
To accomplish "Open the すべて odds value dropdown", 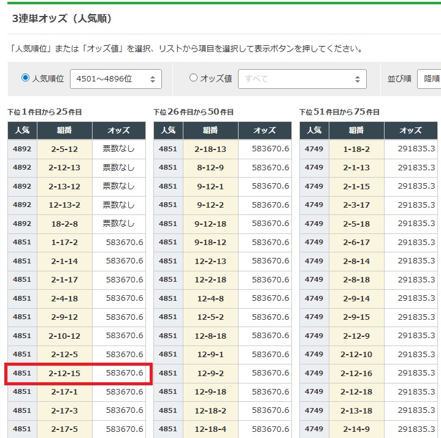I will tap(302, 79).
